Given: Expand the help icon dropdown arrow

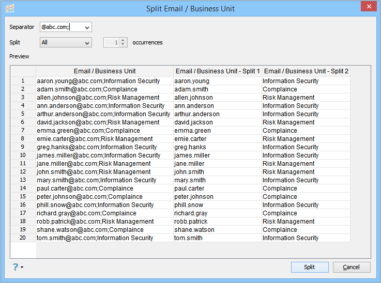Looking at the screenshot, I should click(x=22, y=268).
